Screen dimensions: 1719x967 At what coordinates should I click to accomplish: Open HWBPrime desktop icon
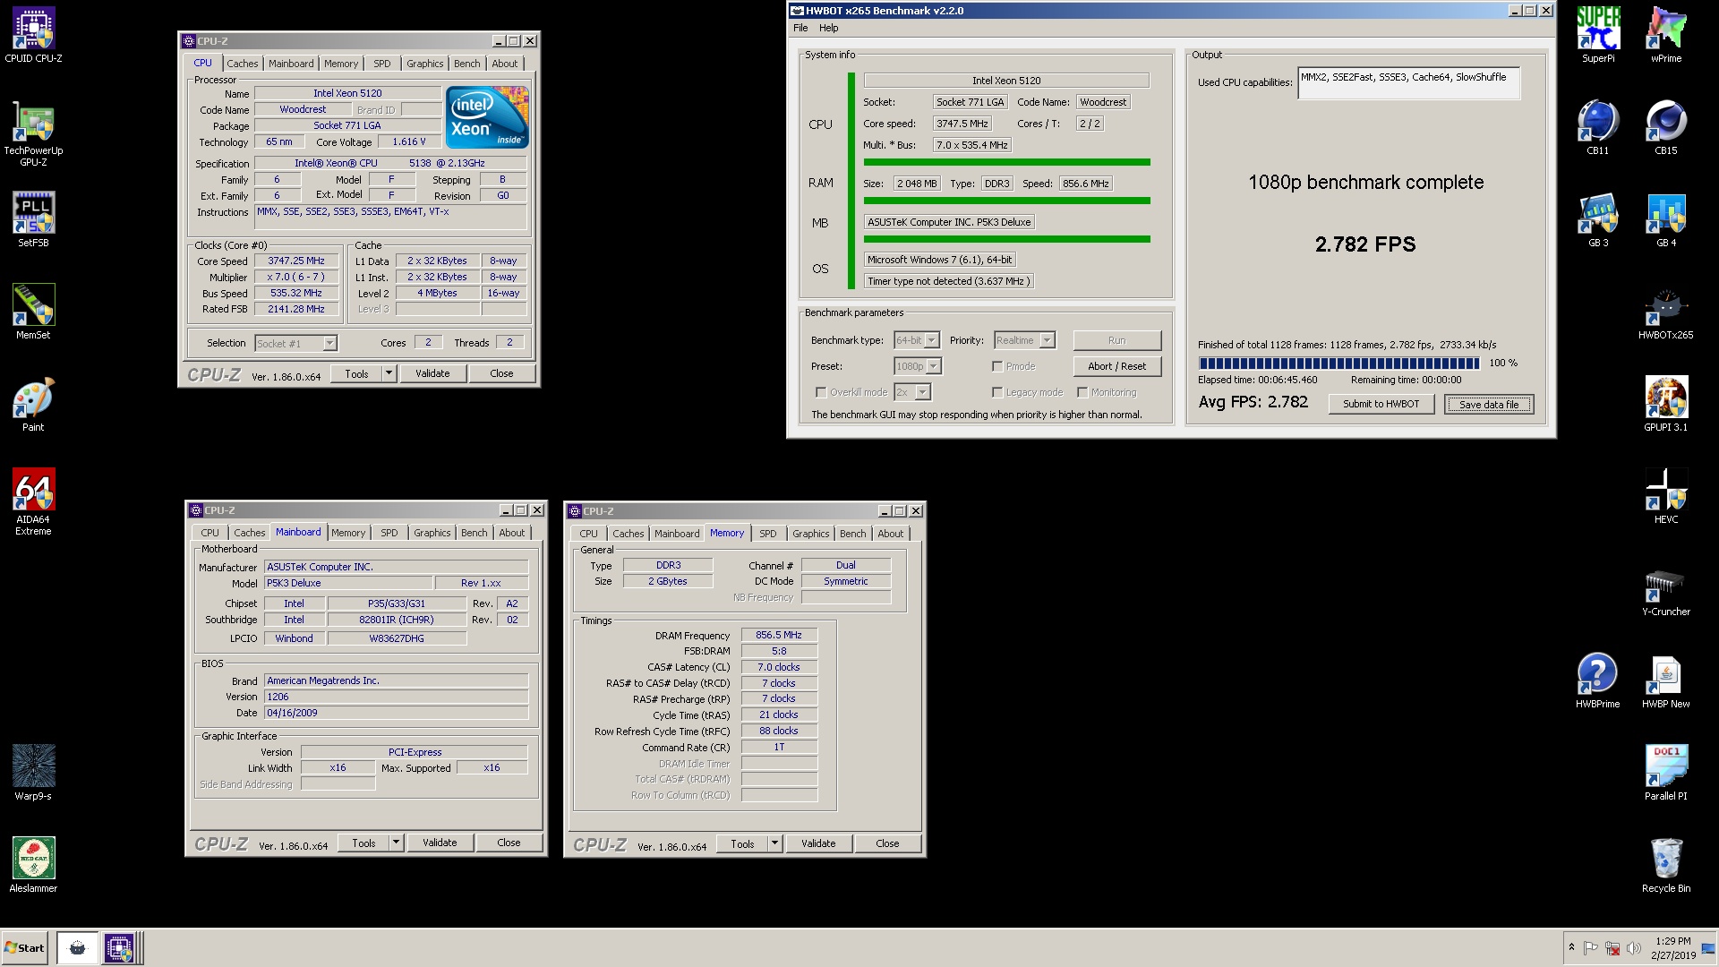(1598, 681)
